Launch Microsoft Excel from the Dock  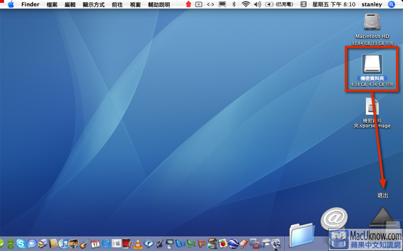pyautogui.click(x=191, y=244)
